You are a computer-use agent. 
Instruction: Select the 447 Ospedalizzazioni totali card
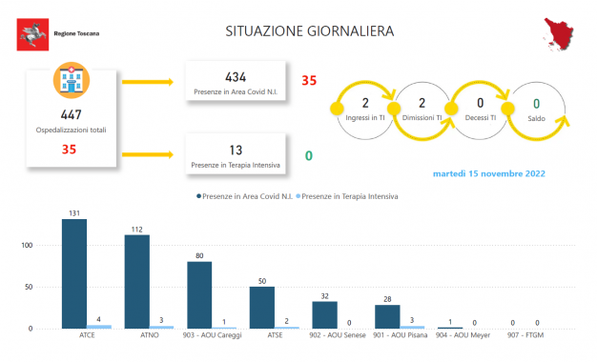click(x=72, y=118)
